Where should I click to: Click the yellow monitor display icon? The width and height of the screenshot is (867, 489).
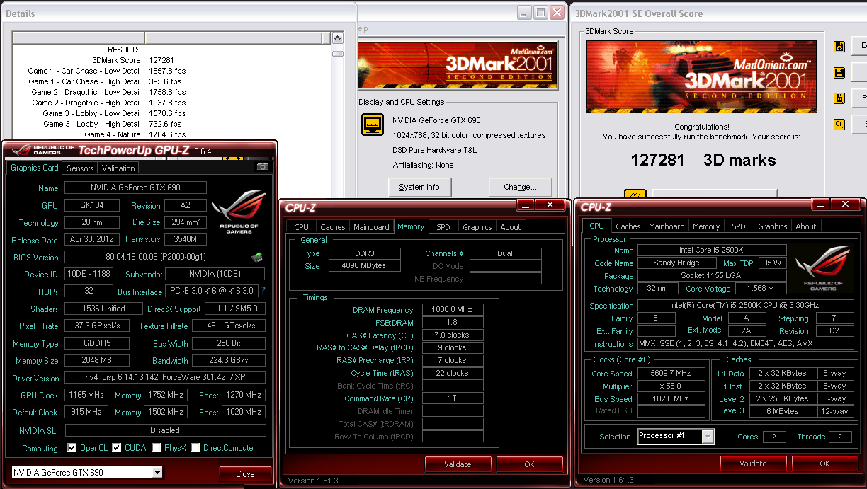[373, 125]
